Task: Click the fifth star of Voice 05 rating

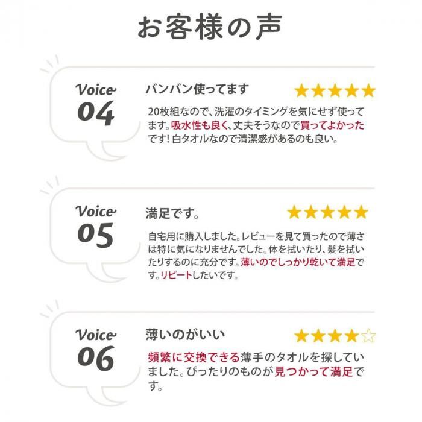Action: 361,212
